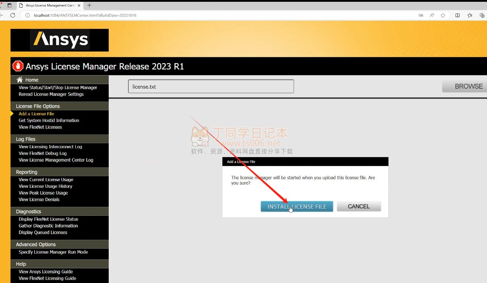The width and height of the screenshot is (487, 283).
Task: Click the dialog confirmation message text
Action: (303, 180)
